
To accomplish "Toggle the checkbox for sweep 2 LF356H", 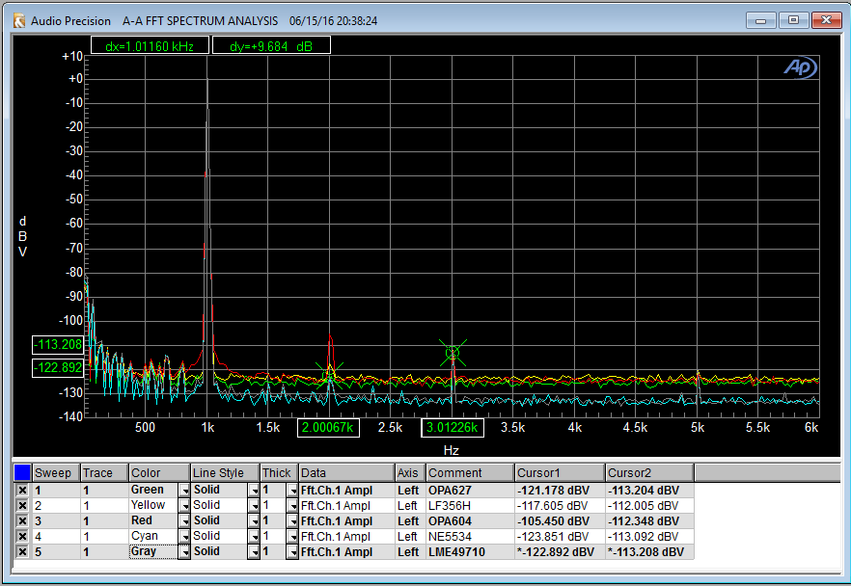I will click(x=21, y=505).
